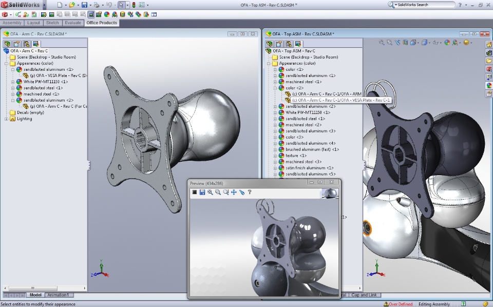Expand brushed aluminum (fast) <1> in Top ASM tree

coord(275,149)
